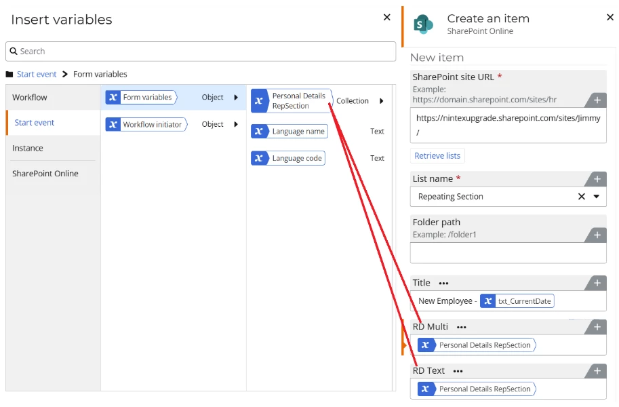
Task: Add variable to Title field
Action: coord(597,283)
